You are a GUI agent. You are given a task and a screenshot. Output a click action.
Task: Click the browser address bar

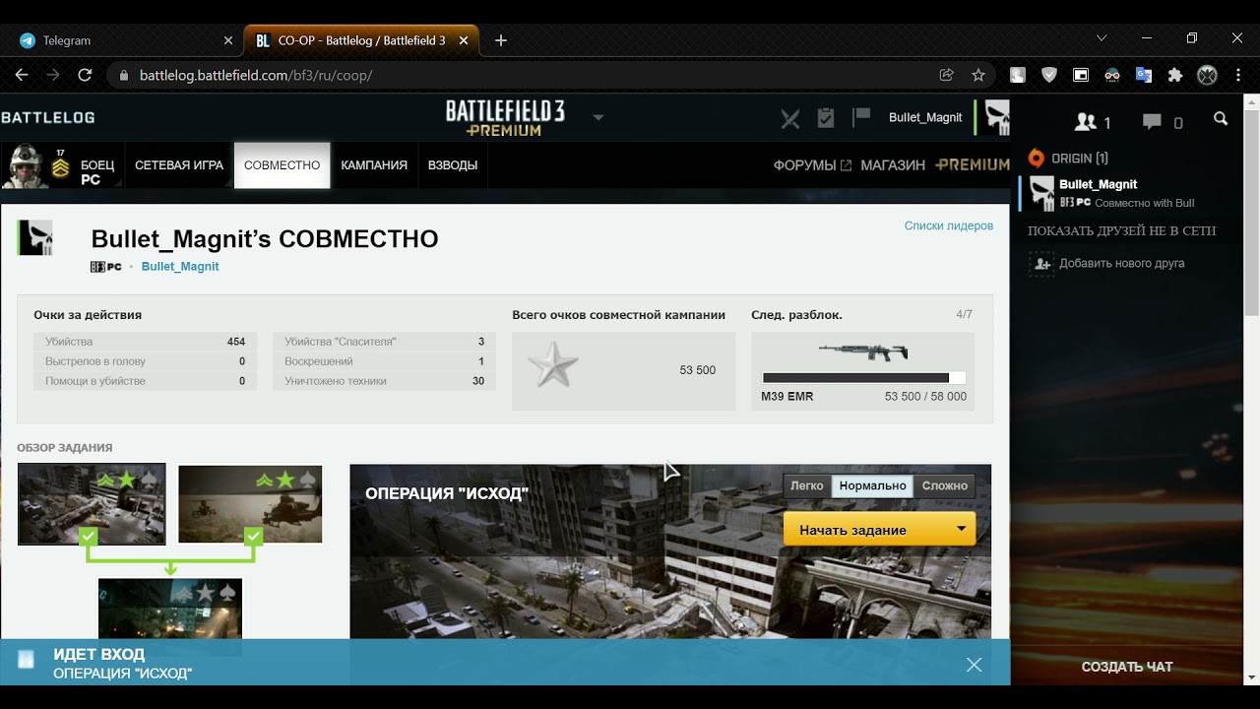[532, 75]
